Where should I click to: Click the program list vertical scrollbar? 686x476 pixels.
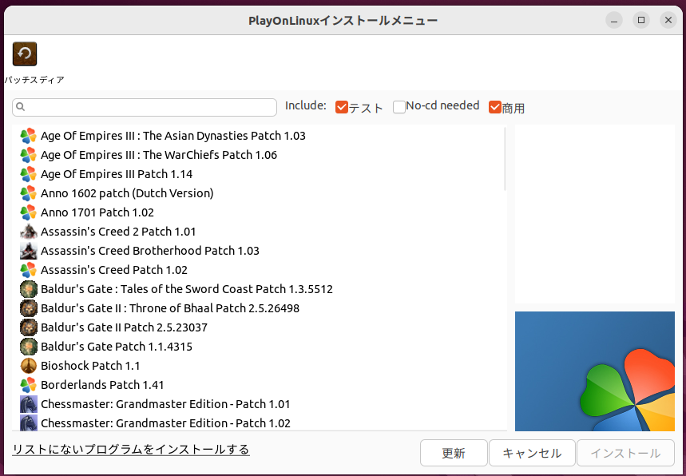[505, 159]
